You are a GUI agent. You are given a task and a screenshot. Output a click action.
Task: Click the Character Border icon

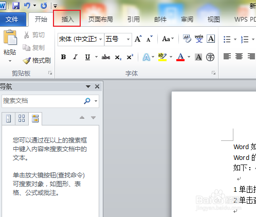211,39
